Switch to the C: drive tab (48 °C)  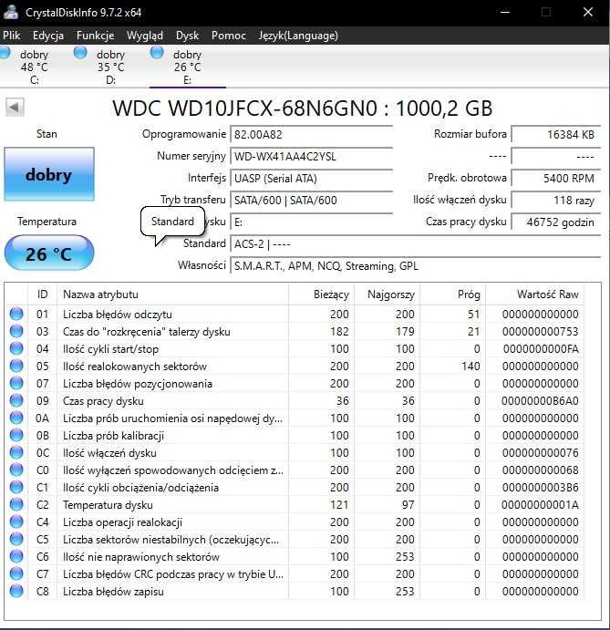[x=34, y=67]
